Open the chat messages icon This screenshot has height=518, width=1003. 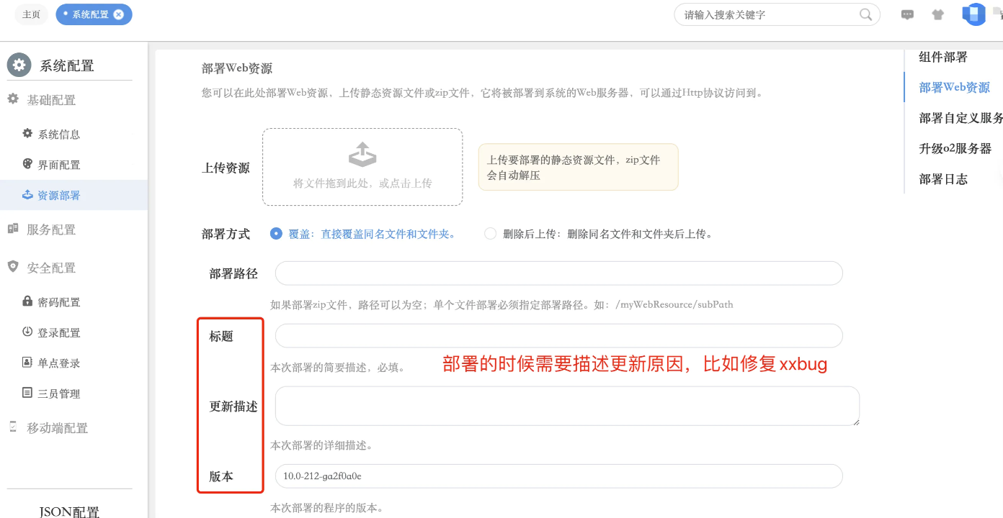tap(908, 14)
